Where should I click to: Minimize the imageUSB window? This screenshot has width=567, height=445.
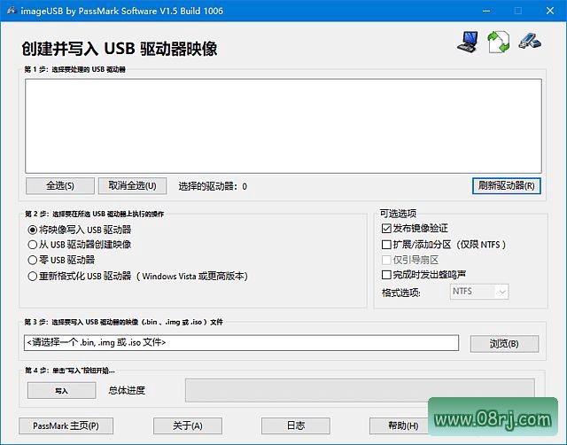(x=486, y=11)
